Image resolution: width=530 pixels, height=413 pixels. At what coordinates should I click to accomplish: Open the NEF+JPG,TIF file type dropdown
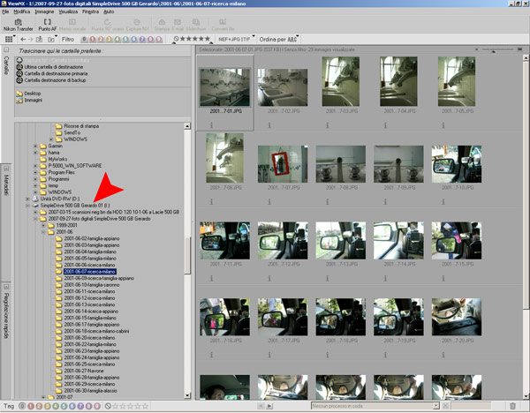click(237, 39)
